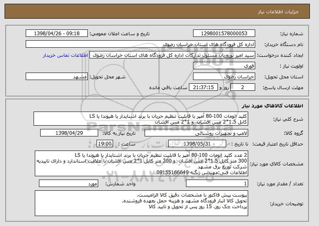Screen dimensions: 319x226
Task: Select the time field 19:00
Action: [x=104, y=144]
